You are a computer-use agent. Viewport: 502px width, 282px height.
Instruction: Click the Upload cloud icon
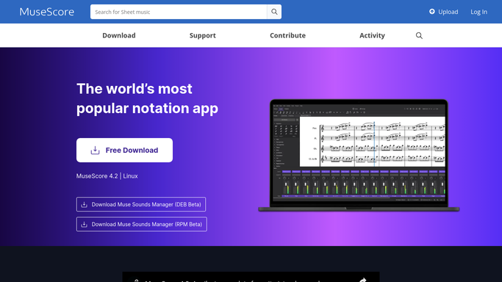click(x=432, y=12)
